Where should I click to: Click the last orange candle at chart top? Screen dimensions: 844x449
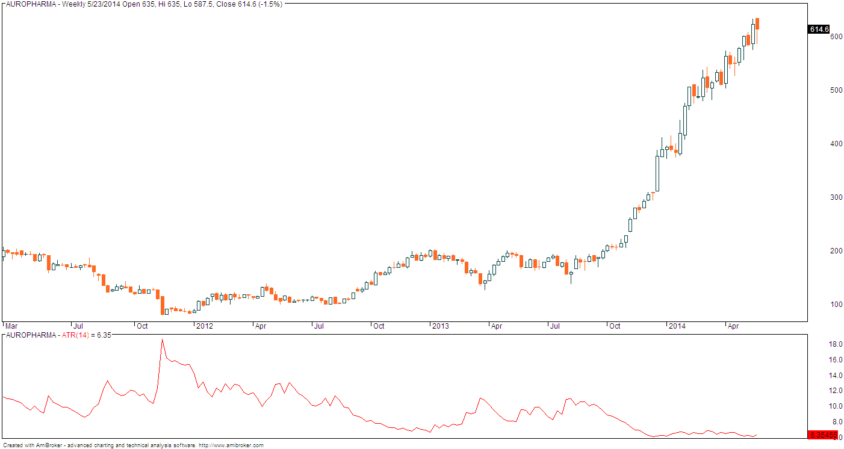point(757,23)
